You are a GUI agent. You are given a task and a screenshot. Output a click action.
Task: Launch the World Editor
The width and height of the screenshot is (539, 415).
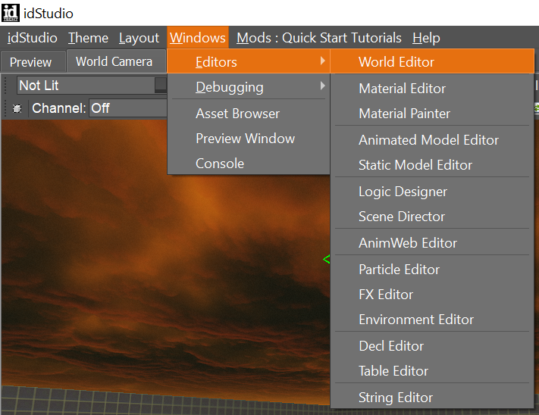(x=432, y=62)
